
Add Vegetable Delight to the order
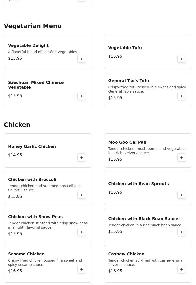pyautogui.click(x=82, y=59)
